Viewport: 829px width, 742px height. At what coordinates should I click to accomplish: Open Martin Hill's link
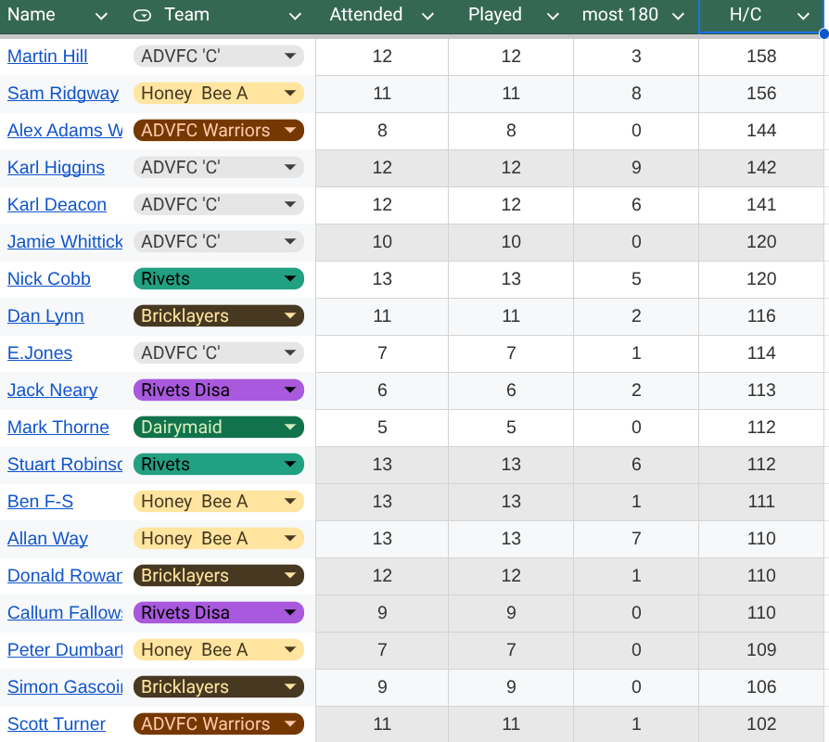point(47,57)
